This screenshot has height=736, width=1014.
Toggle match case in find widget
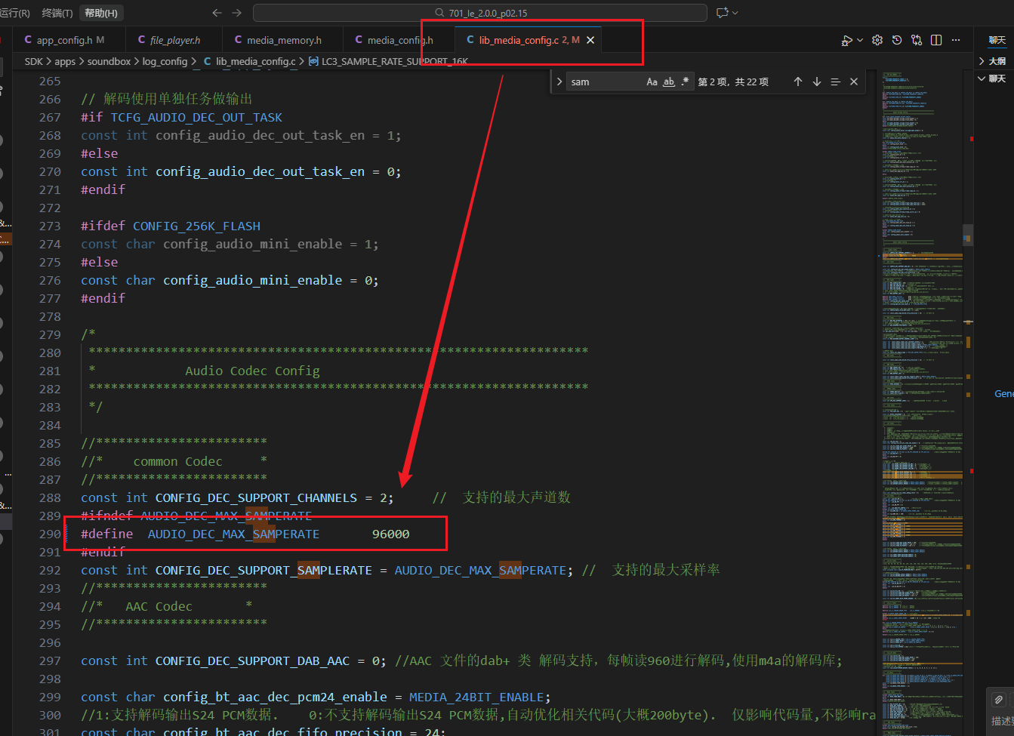(x=652, y=82)
